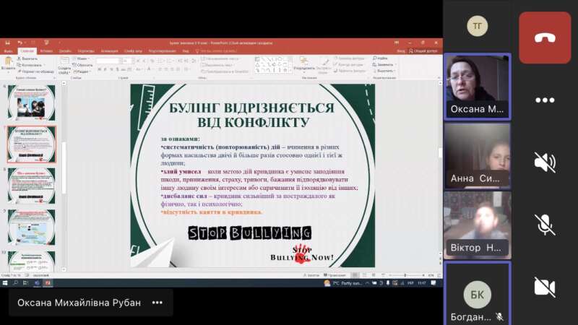The image size is (578, 325).
Task: Switch to the Design (Дизайн) ribbon tab
Action: tap(66, 51)
